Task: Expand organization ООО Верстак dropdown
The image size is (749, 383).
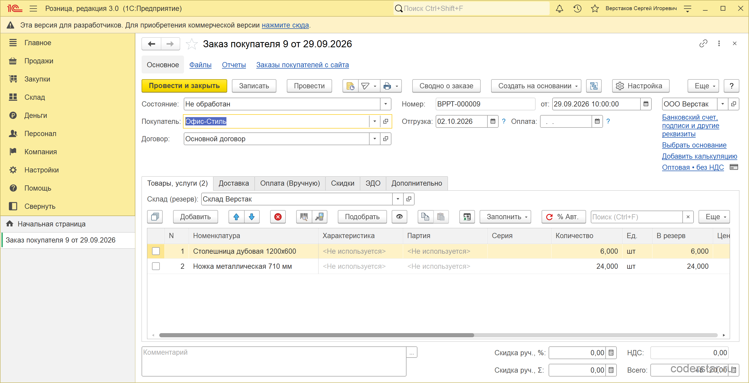Action: pyautogui.click(x=722, y=104)
